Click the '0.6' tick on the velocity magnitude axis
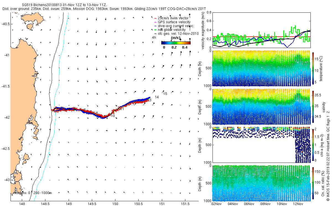 209,21
